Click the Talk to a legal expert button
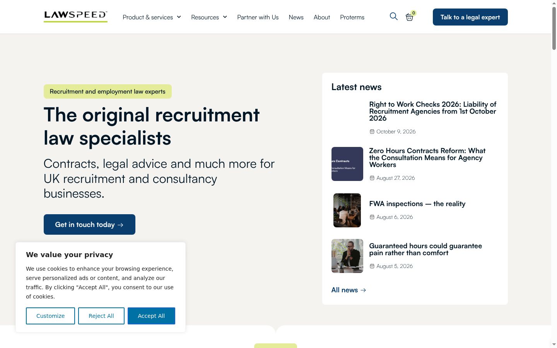The width and height of the screenshot is (557, 348). 470,17
